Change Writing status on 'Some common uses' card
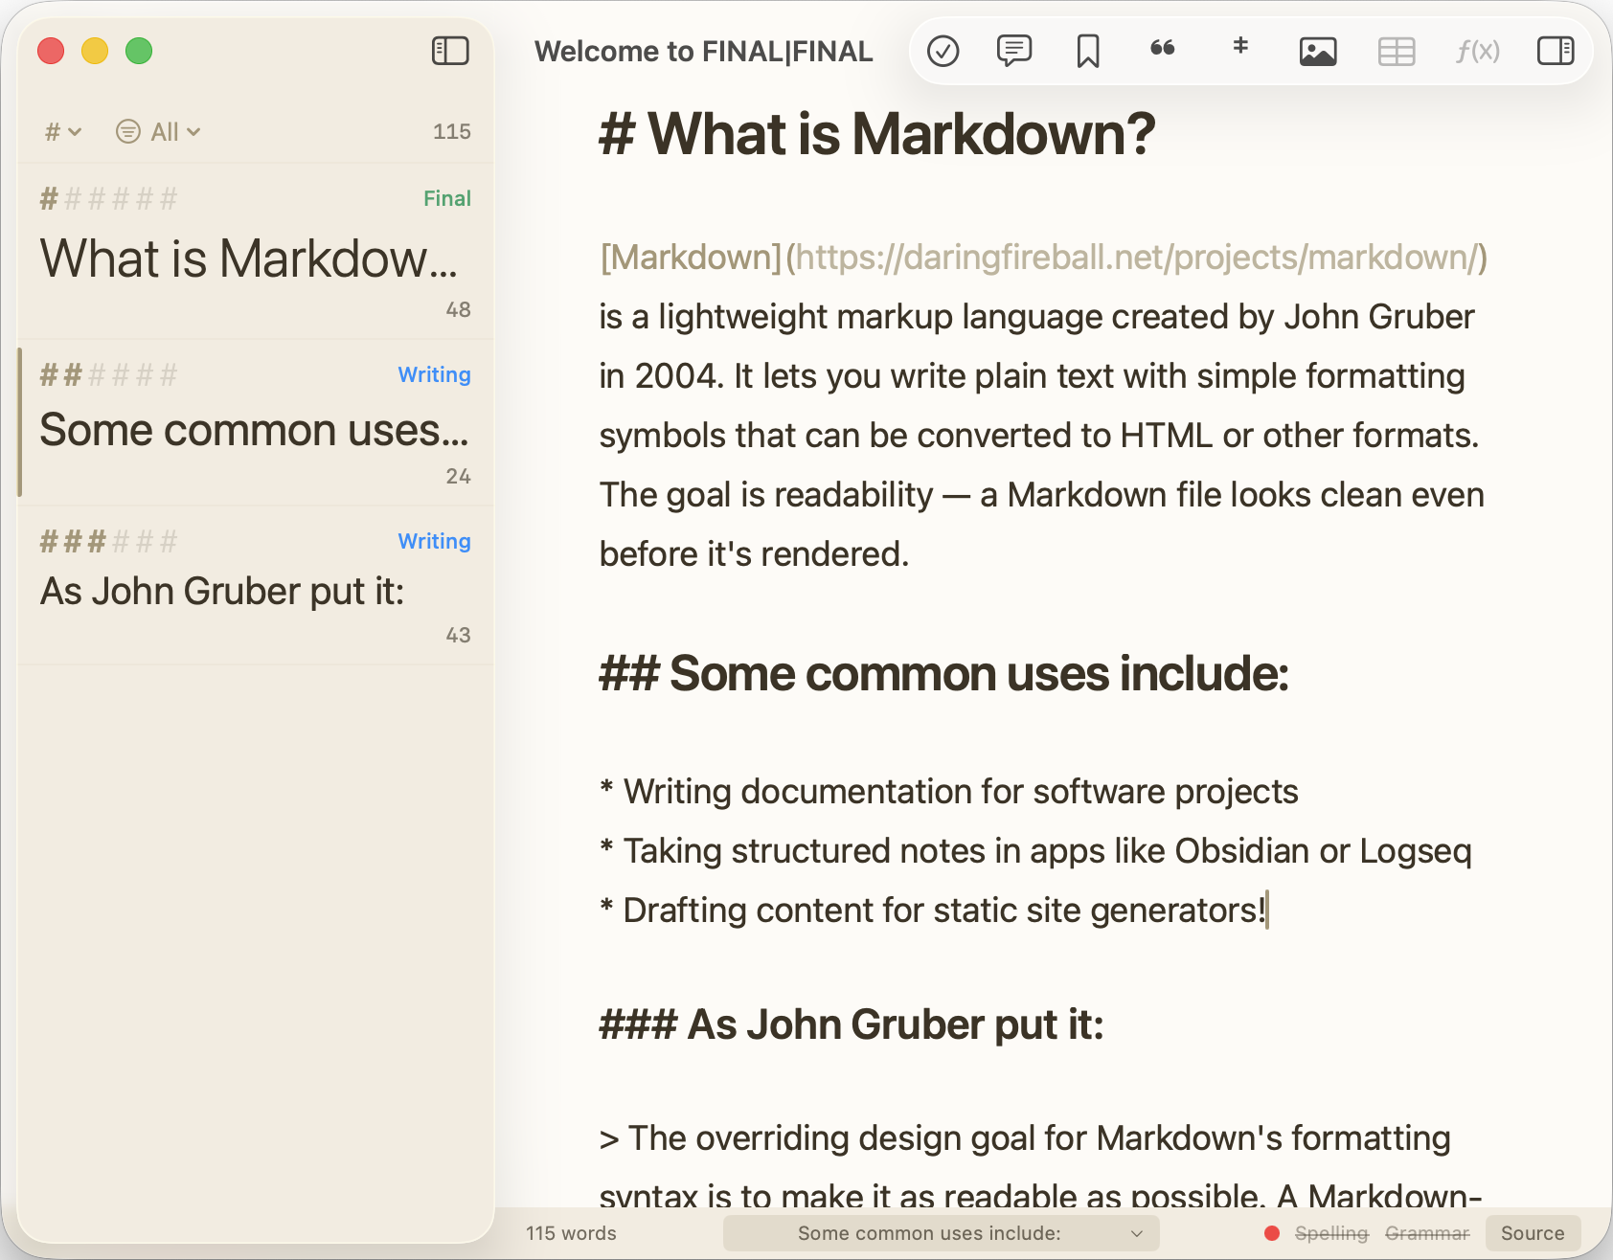 (x=434, y=374)
